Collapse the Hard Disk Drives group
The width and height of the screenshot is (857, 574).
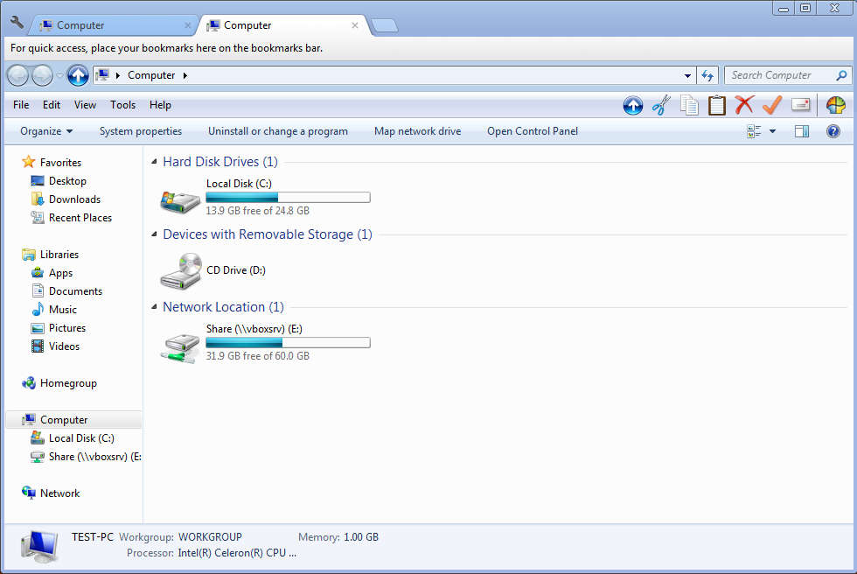tap(154, 161)
